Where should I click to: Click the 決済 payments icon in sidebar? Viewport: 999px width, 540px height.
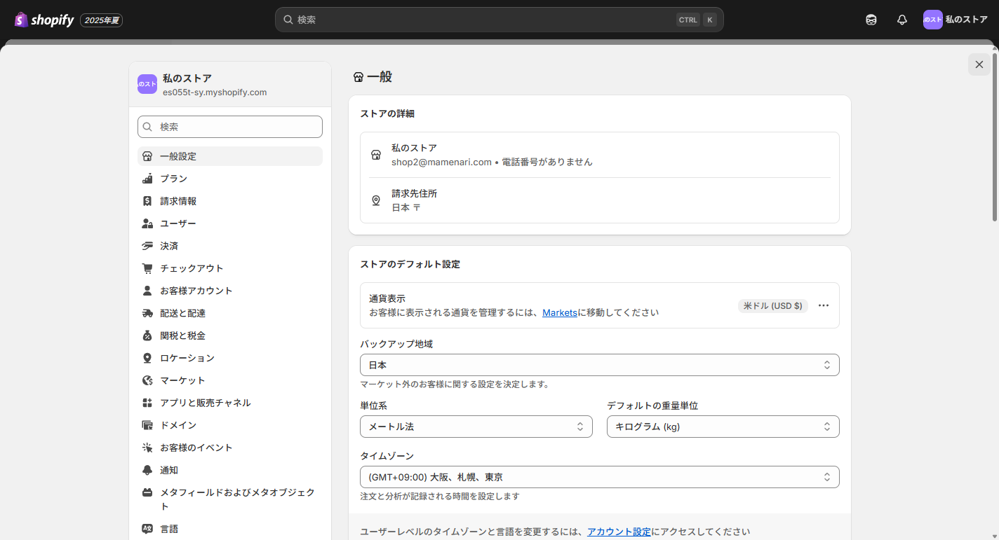click(x=147, y=246)
